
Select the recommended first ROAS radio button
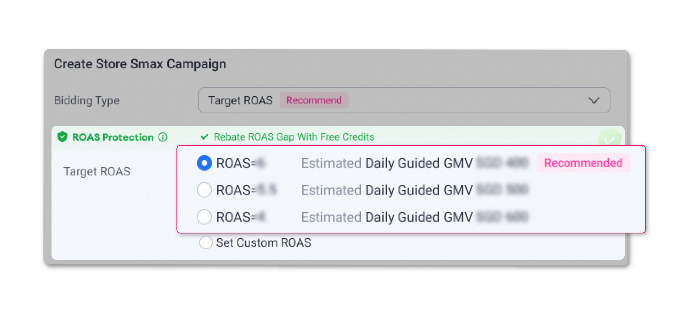coord(204,163)
